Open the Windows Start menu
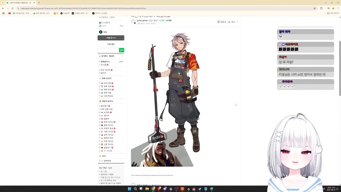The height and width of the screenshot is (192, 341). coord(130,189)
